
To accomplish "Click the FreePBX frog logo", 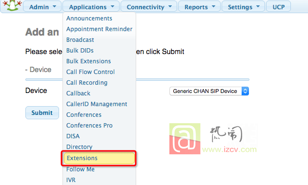I will (12, 5).
